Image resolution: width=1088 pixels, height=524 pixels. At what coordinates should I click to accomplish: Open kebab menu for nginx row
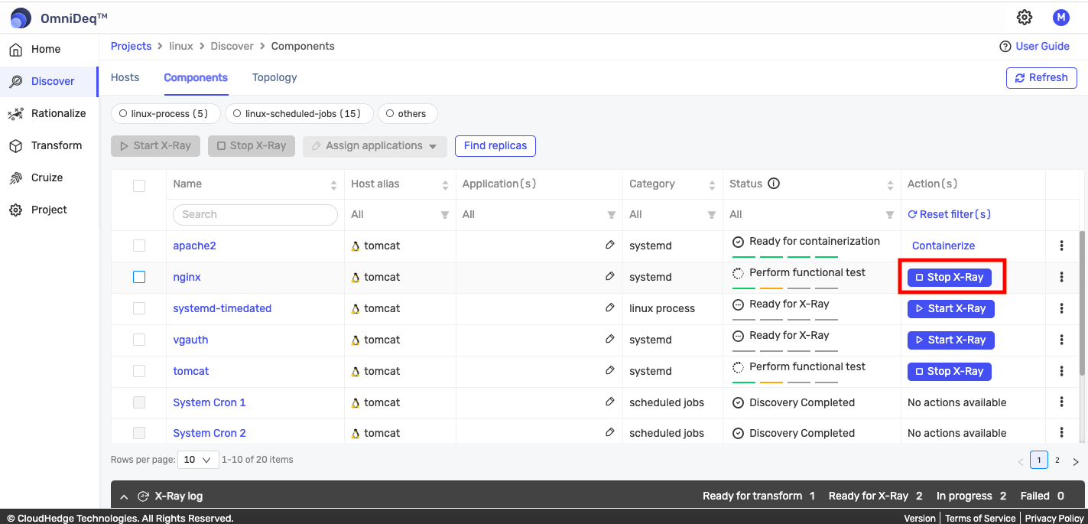click(x=1061, y=277)
